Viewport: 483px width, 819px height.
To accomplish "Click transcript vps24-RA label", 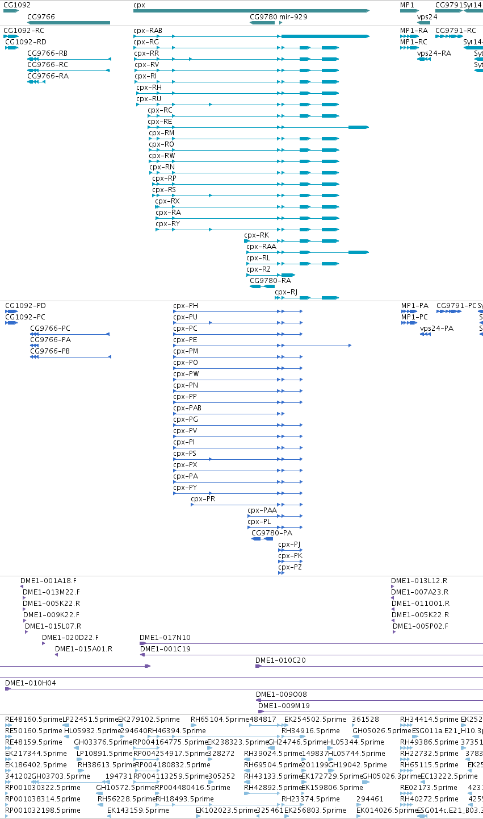I will 434,53.
